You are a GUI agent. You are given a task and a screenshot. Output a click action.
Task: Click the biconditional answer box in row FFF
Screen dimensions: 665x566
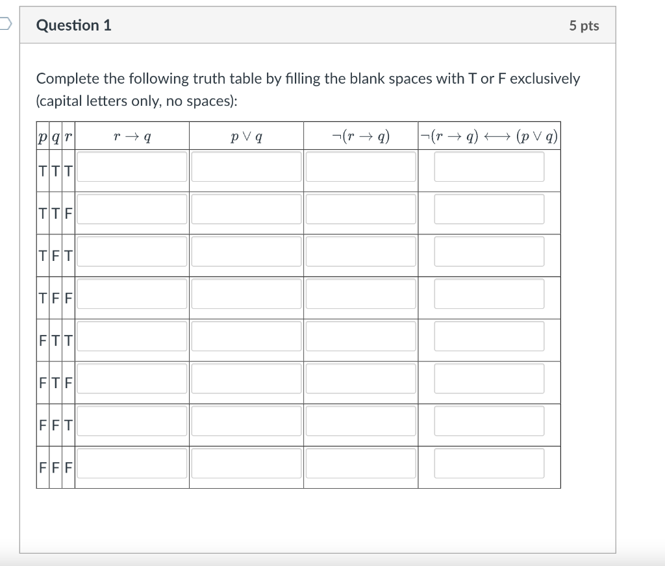(490, 463)
